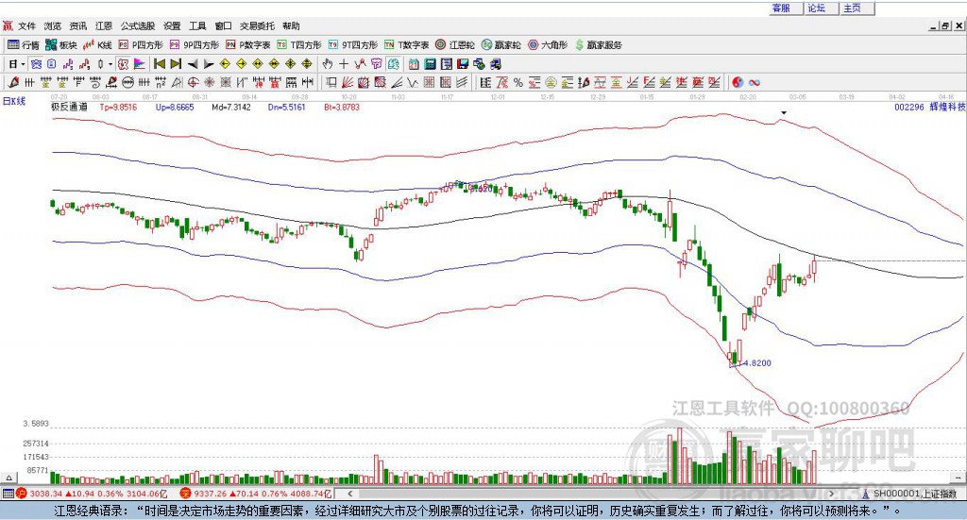Click the Shanghai index 3038.34 status entry
This screenshot has width=967, height=520.
pyautogui.click(x=92, y=494)
